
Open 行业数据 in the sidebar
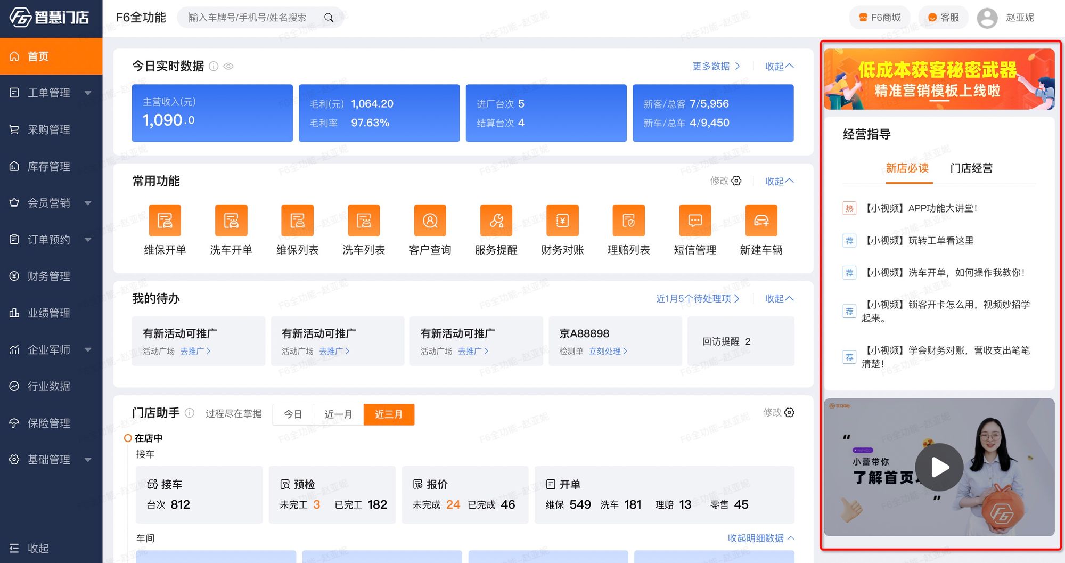tap(51, 386)
